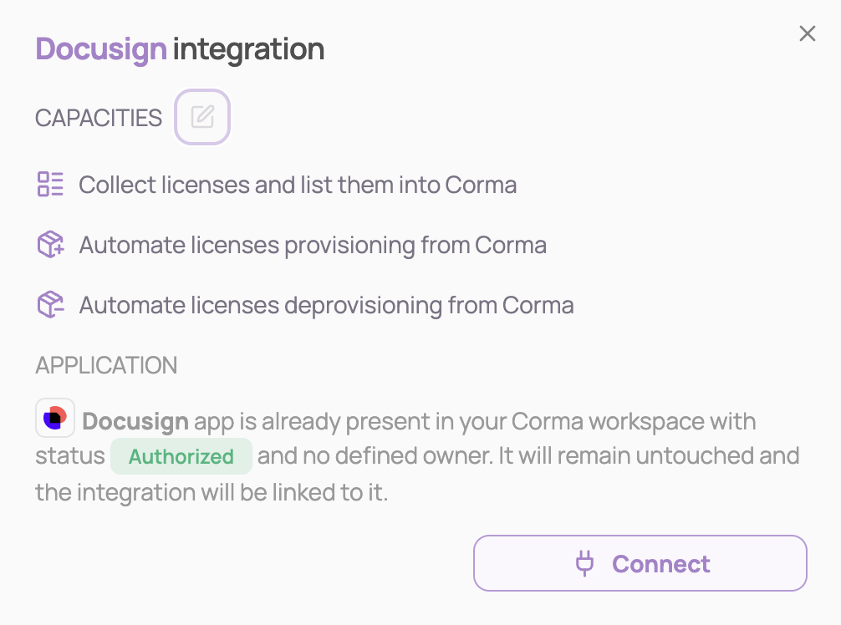The height and width of the screenshot is (625, 841).
Task: Click the word 'integration' in the title
Action: pyautogui.click(x=248, y=49)
